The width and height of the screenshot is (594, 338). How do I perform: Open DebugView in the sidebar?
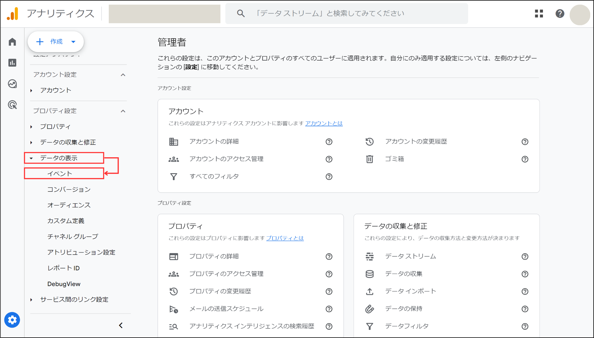click(x=64, y=284)
